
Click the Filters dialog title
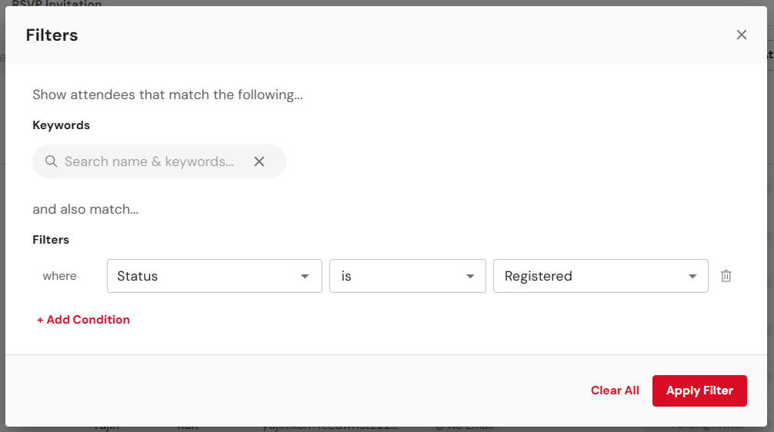point(52,35)
